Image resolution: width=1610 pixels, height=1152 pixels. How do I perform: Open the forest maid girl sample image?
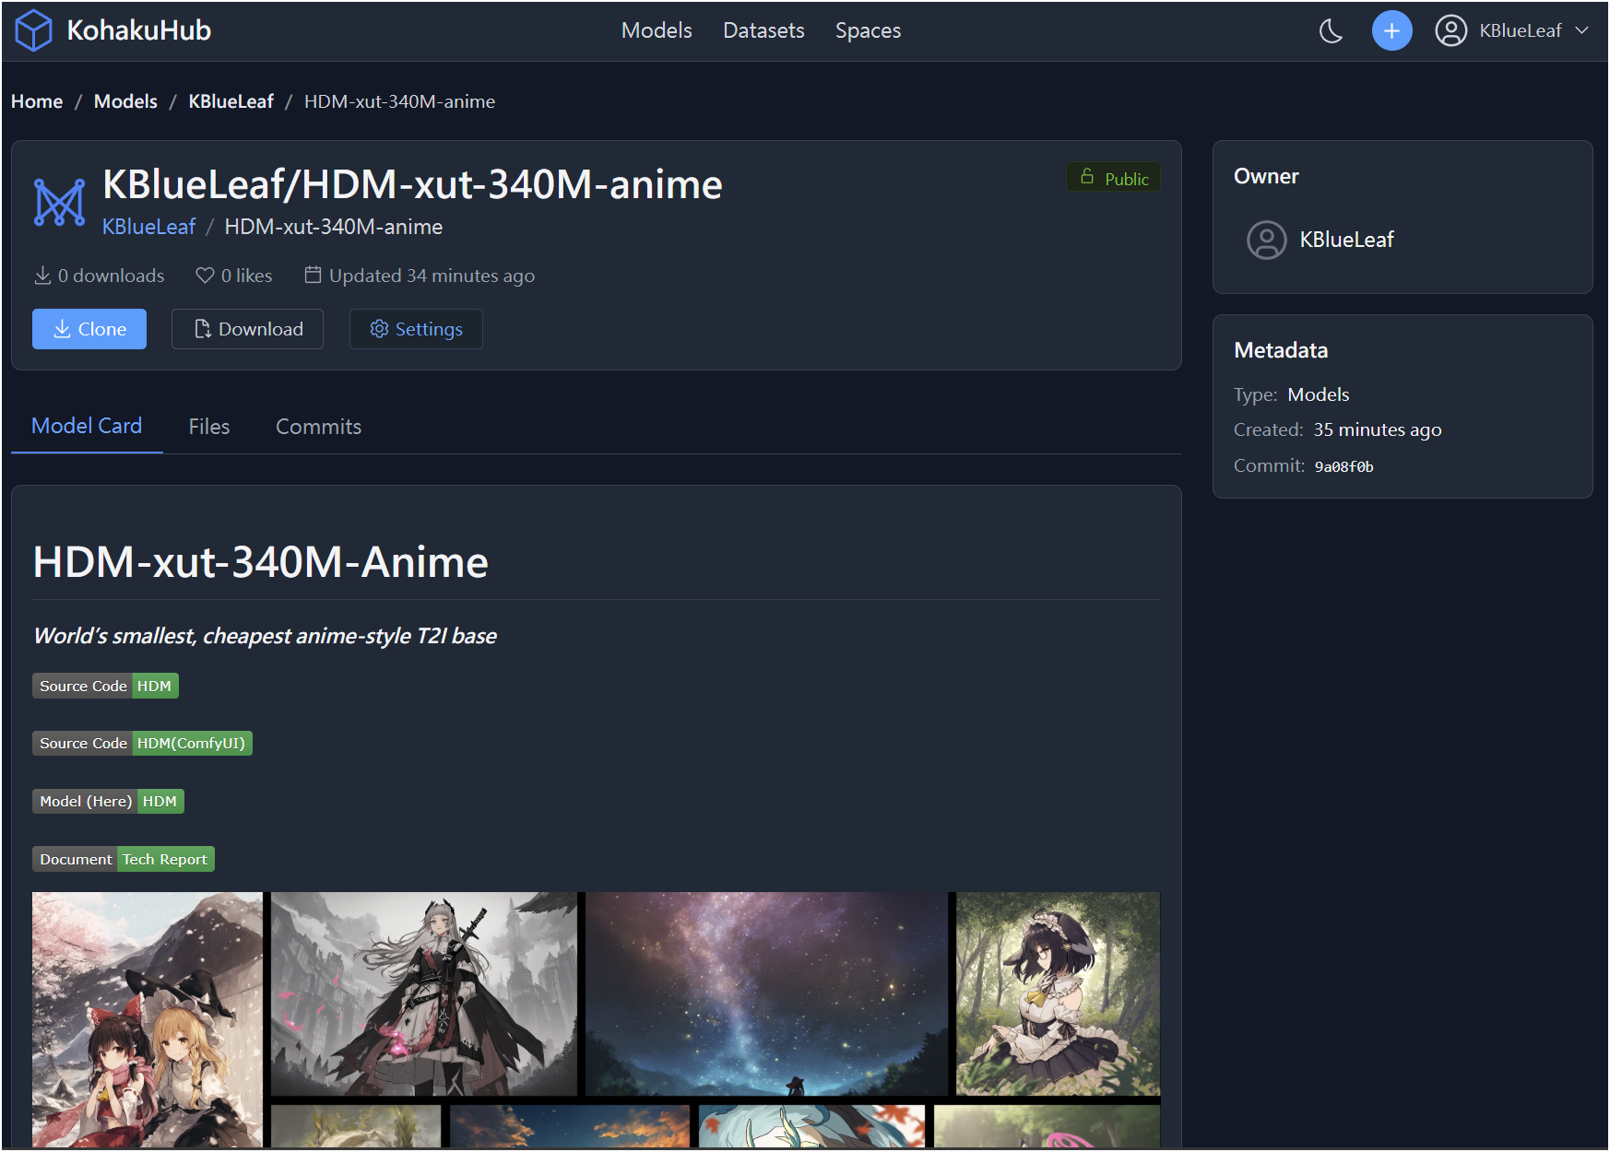pyautogui.click(x=1059, y=993)
